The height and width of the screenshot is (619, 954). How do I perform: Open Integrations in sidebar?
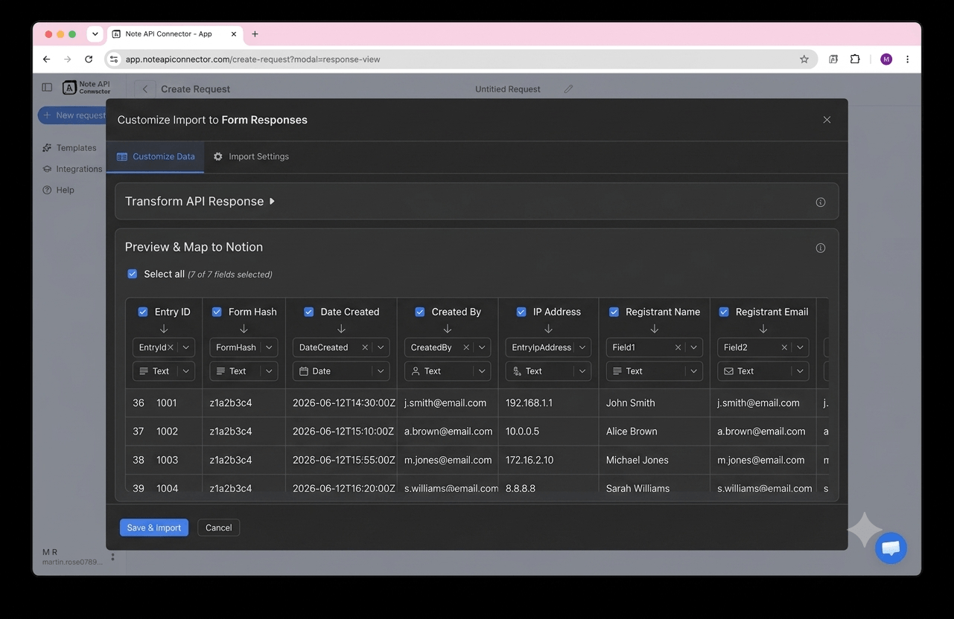coord(72,169)
